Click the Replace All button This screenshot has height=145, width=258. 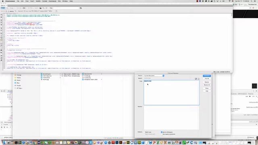(x=207, y=85)
